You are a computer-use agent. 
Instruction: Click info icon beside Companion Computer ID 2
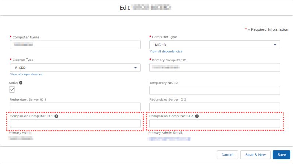(197, 116)
